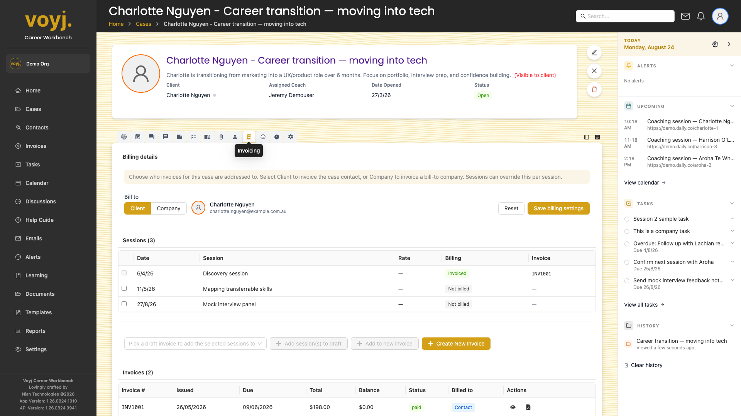The image size is (741, 416).
Task: Click the red trash delete case button
Action: 594,89
